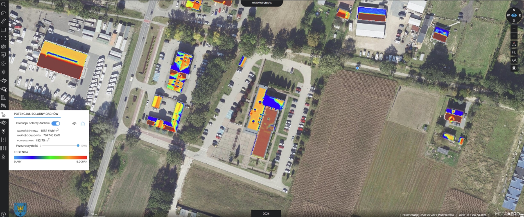Select the terrain with marker tool icon
Image resolution: width=524 pixels, height=217 pixels.
[3, 89]
